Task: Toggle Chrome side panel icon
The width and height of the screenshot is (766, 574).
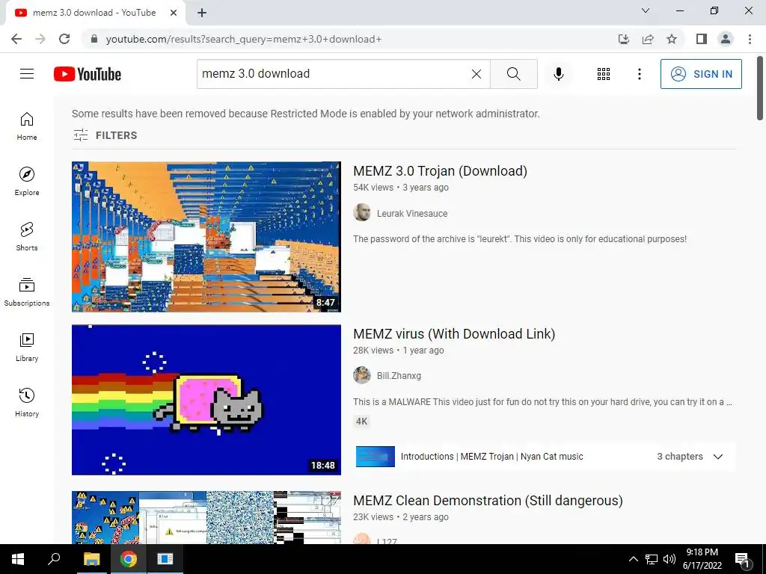Action: (x=702, y=39)
